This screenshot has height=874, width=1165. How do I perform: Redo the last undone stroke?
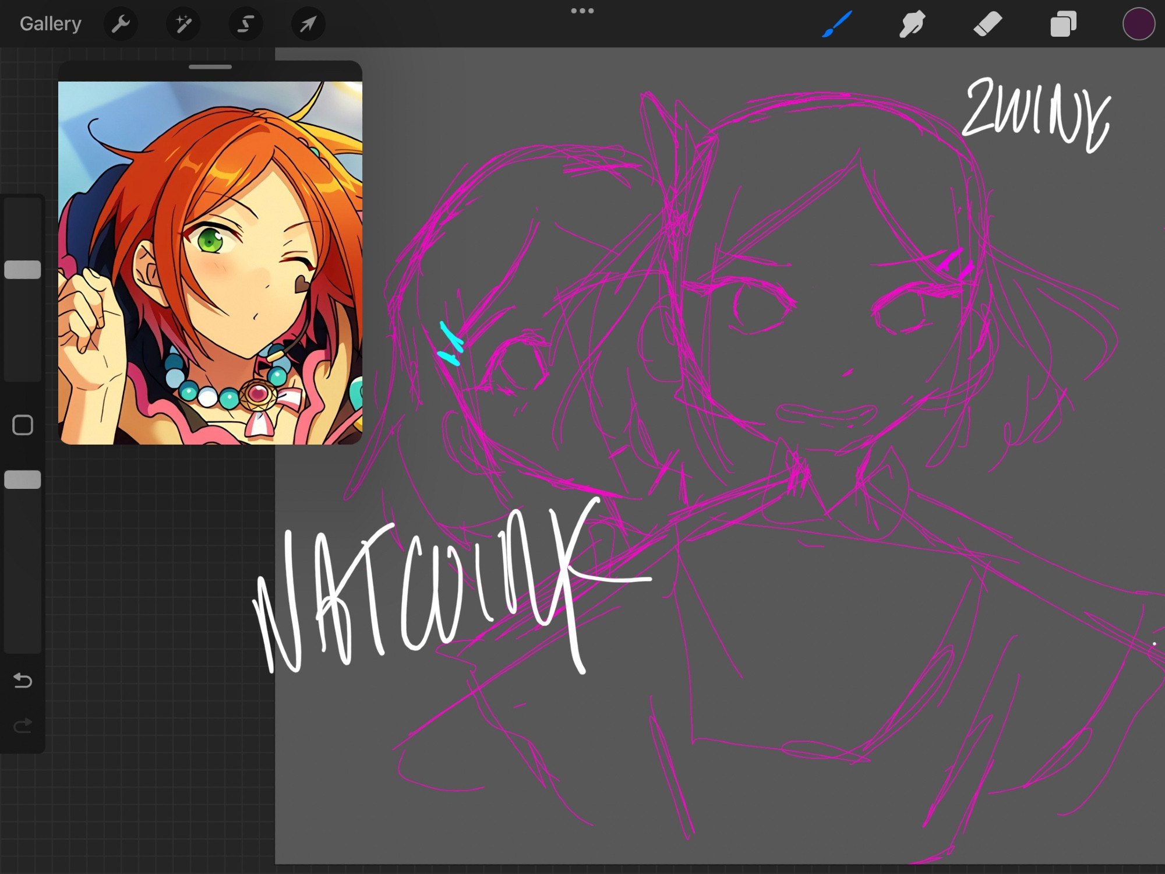click(23, 726)
